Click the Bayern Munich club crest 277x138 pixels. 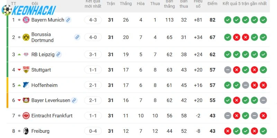[26, 20]
